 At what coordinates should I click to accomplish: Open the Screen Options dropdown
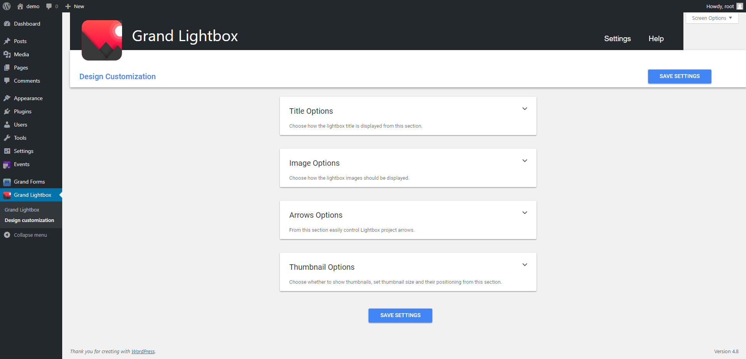point(712,18)
